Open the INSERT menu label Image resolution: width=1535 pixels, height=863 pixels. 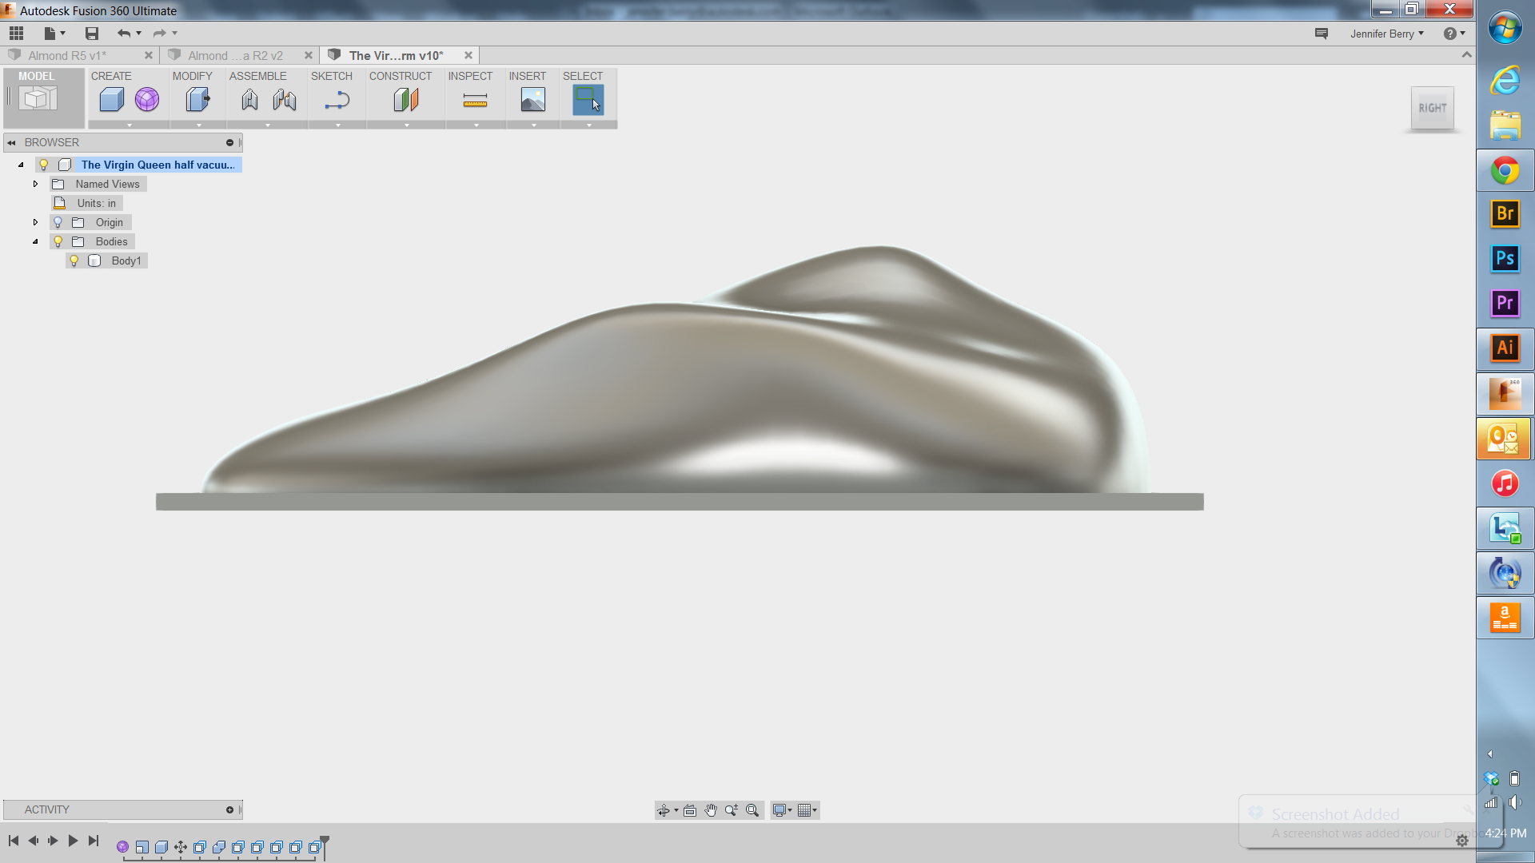coord(528,76)
